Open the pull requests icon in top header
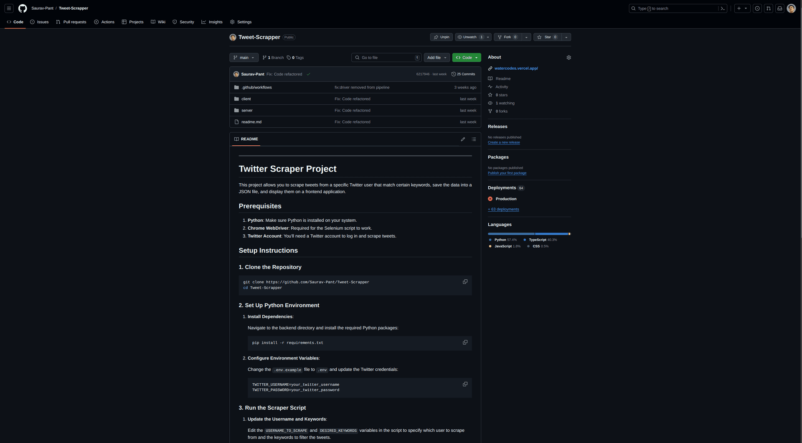This screenshot has height=443, width=802. pos(769,8)
